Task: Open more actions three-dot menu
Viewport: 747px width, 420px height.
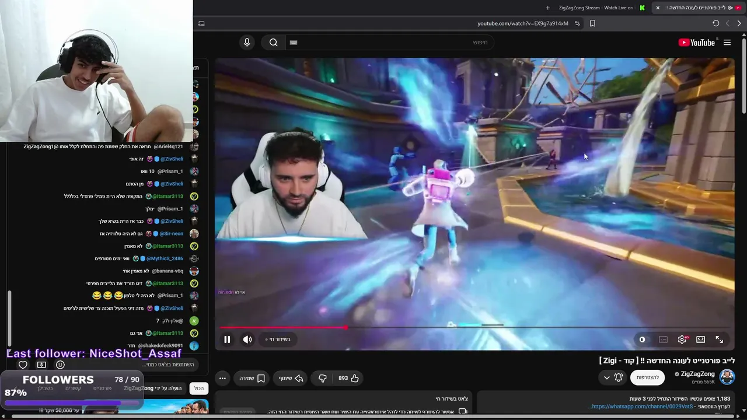Action: coord(222,378)
